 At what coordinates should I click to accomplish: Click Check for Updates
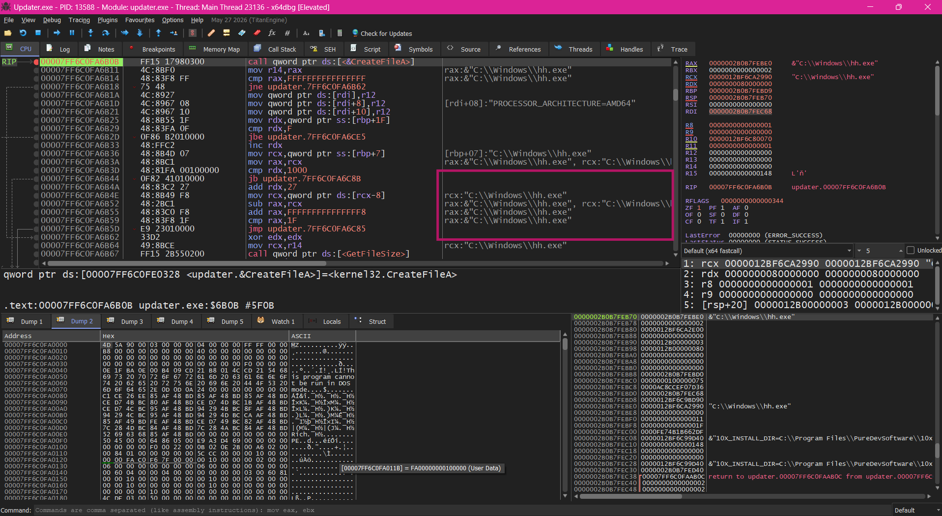pyautogui.click(x=382, y=33)
